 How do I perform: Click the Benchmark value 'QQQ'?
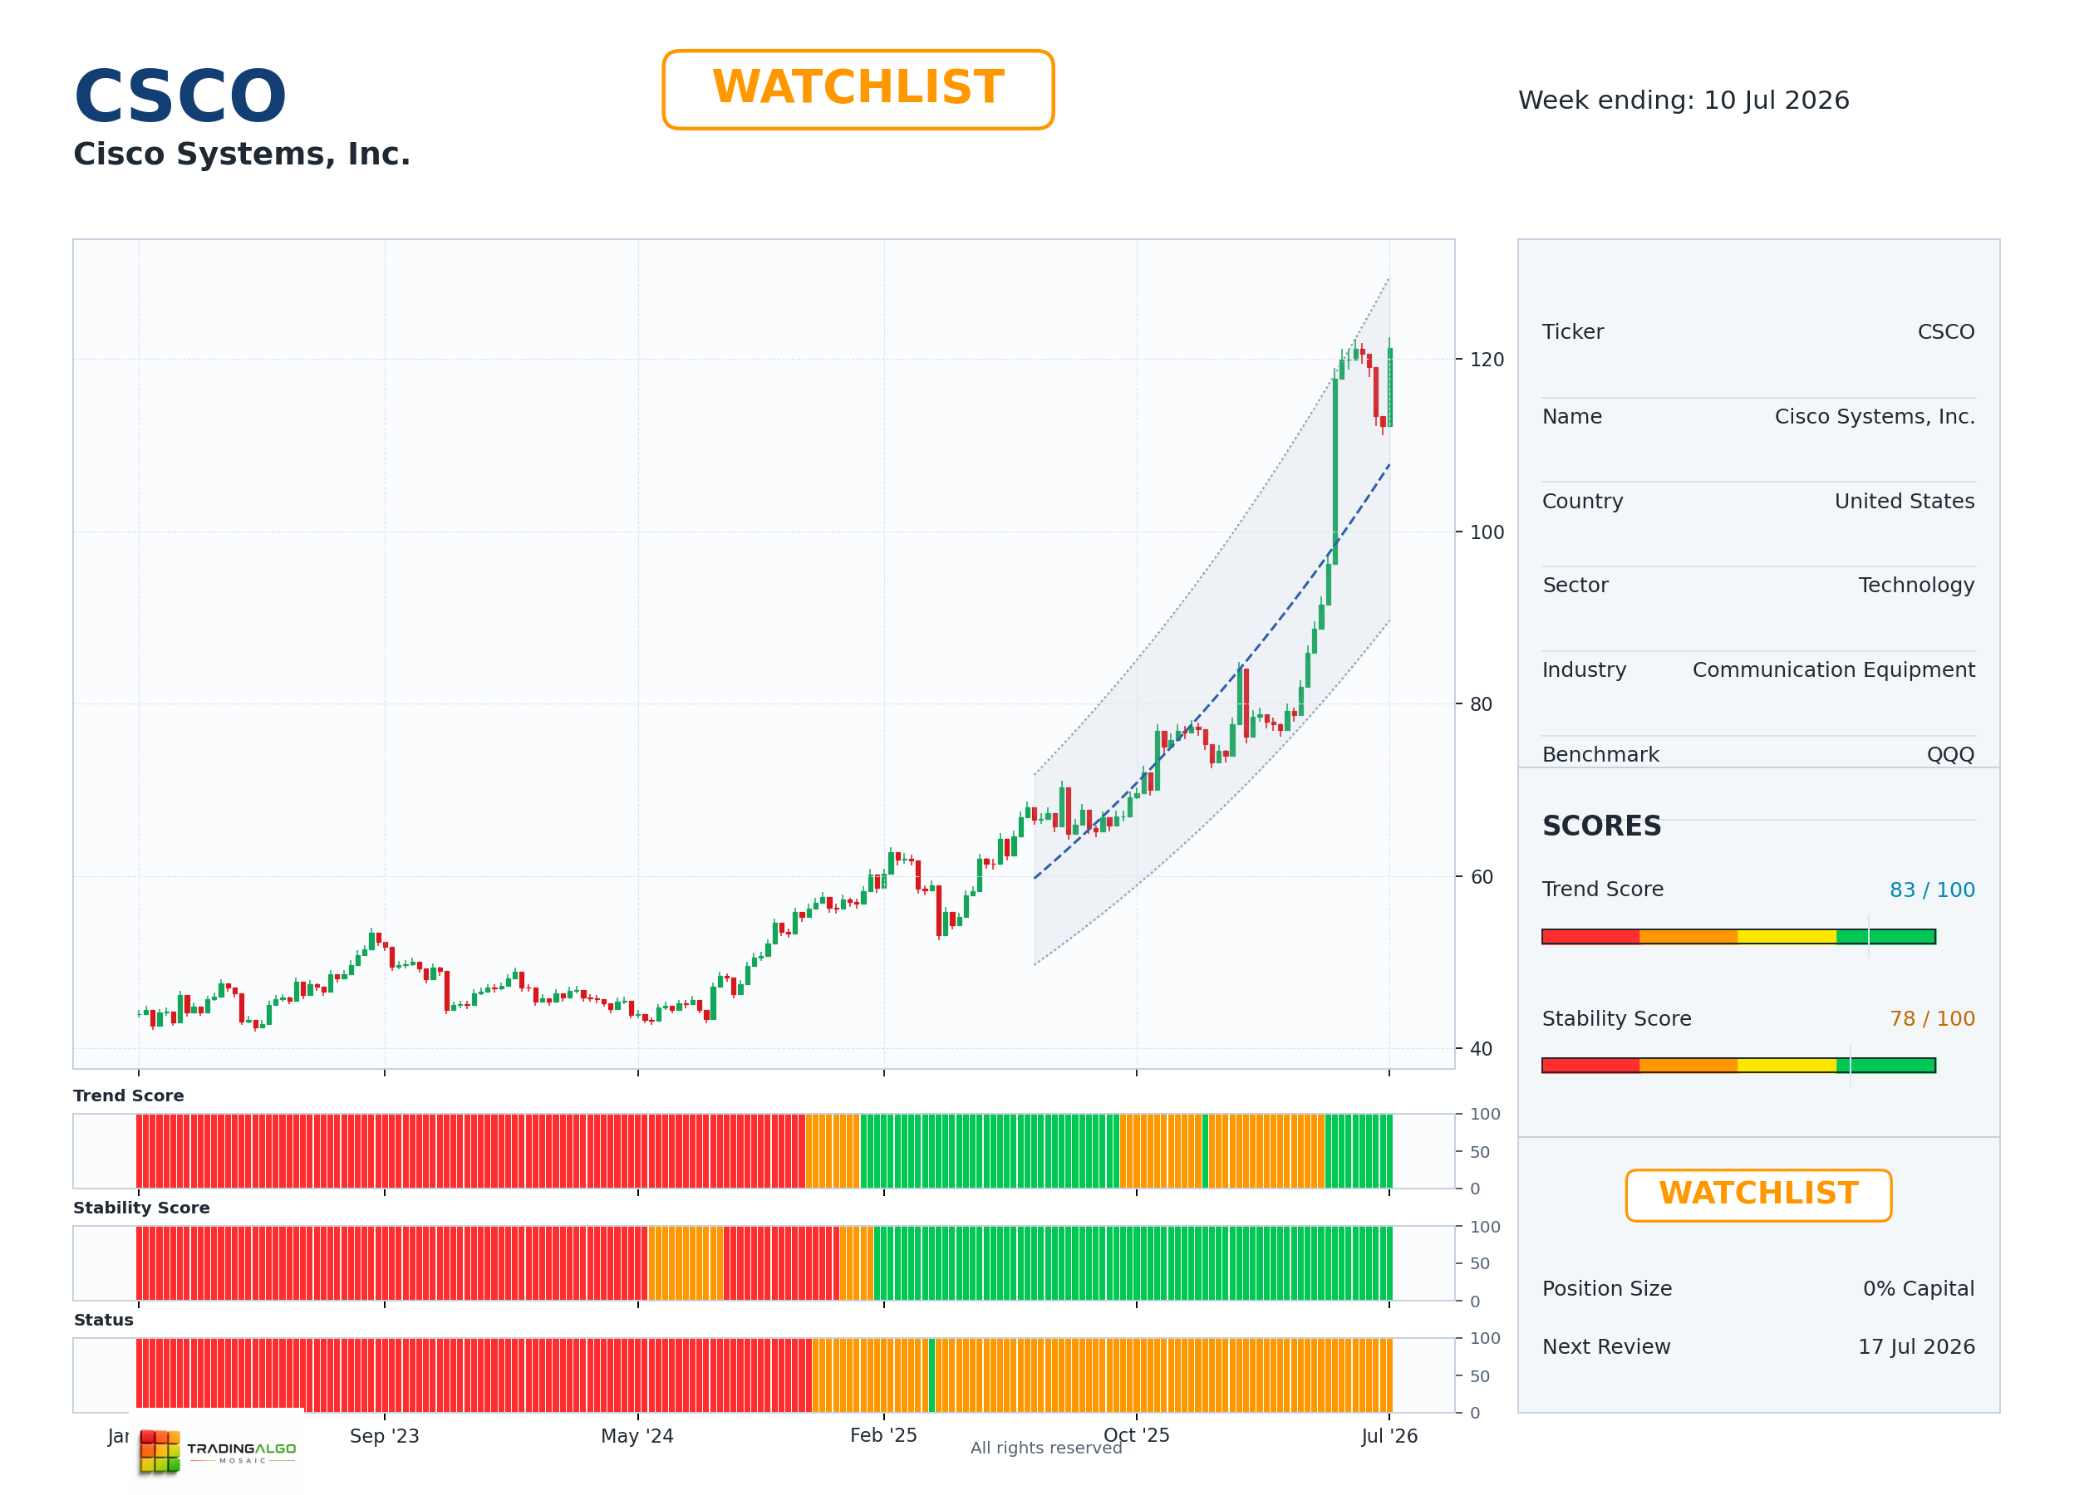click(1950, 755)
